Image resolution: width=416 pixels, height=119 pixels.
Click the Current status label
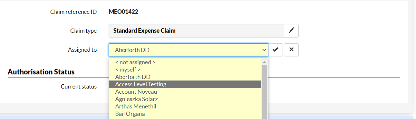point(79,87)
